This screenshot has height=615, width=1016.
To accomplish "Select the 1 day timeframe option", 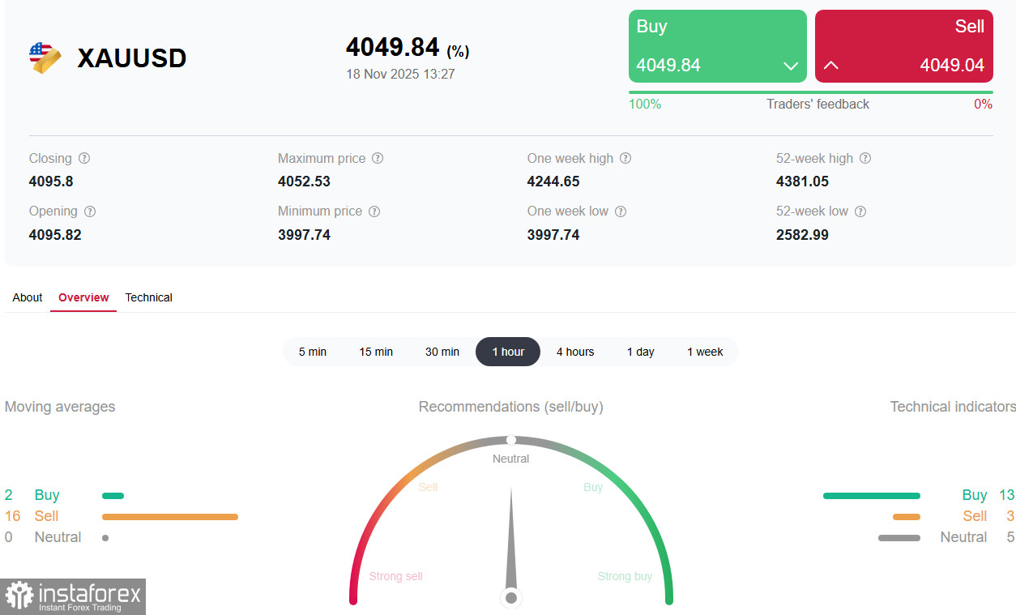I will tap(640, 352).
